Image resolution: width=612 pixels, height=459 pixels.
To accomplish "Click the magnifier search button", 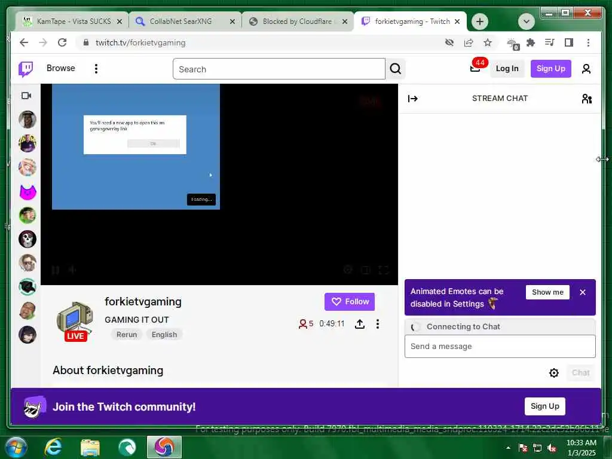I will pos(396,69).
